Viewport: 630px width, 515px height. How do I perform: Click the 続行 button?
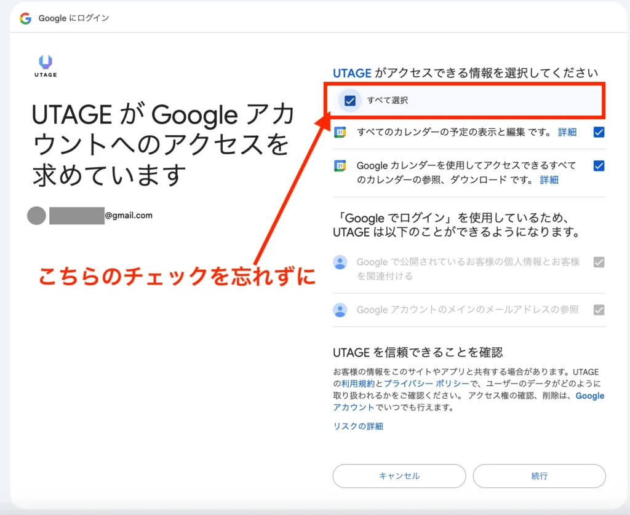(x=539, y=476)
